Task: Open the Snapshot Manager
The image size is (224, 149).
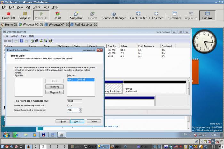Action: 114,16
